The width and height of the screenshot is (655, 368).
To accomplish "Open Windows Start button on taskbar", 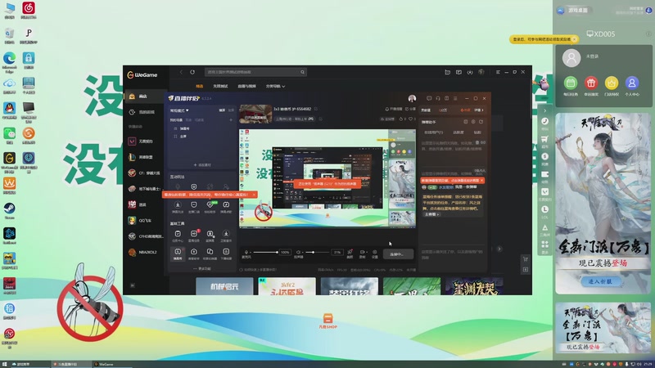I will [5, 364].
